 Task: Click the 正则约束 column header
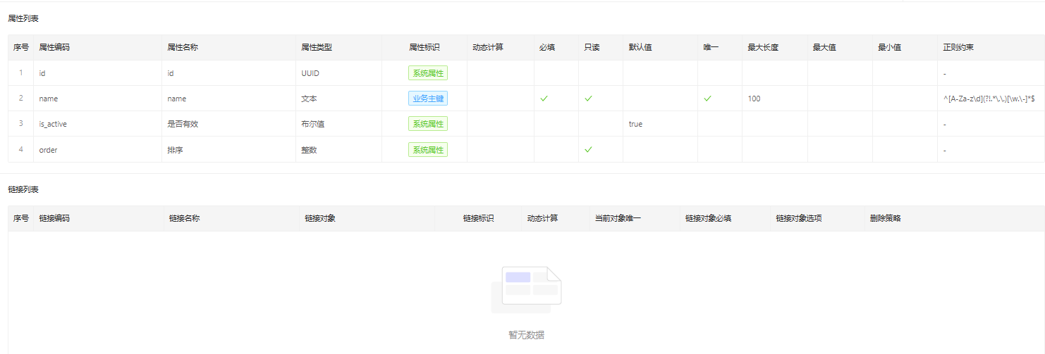click(958, 48)
